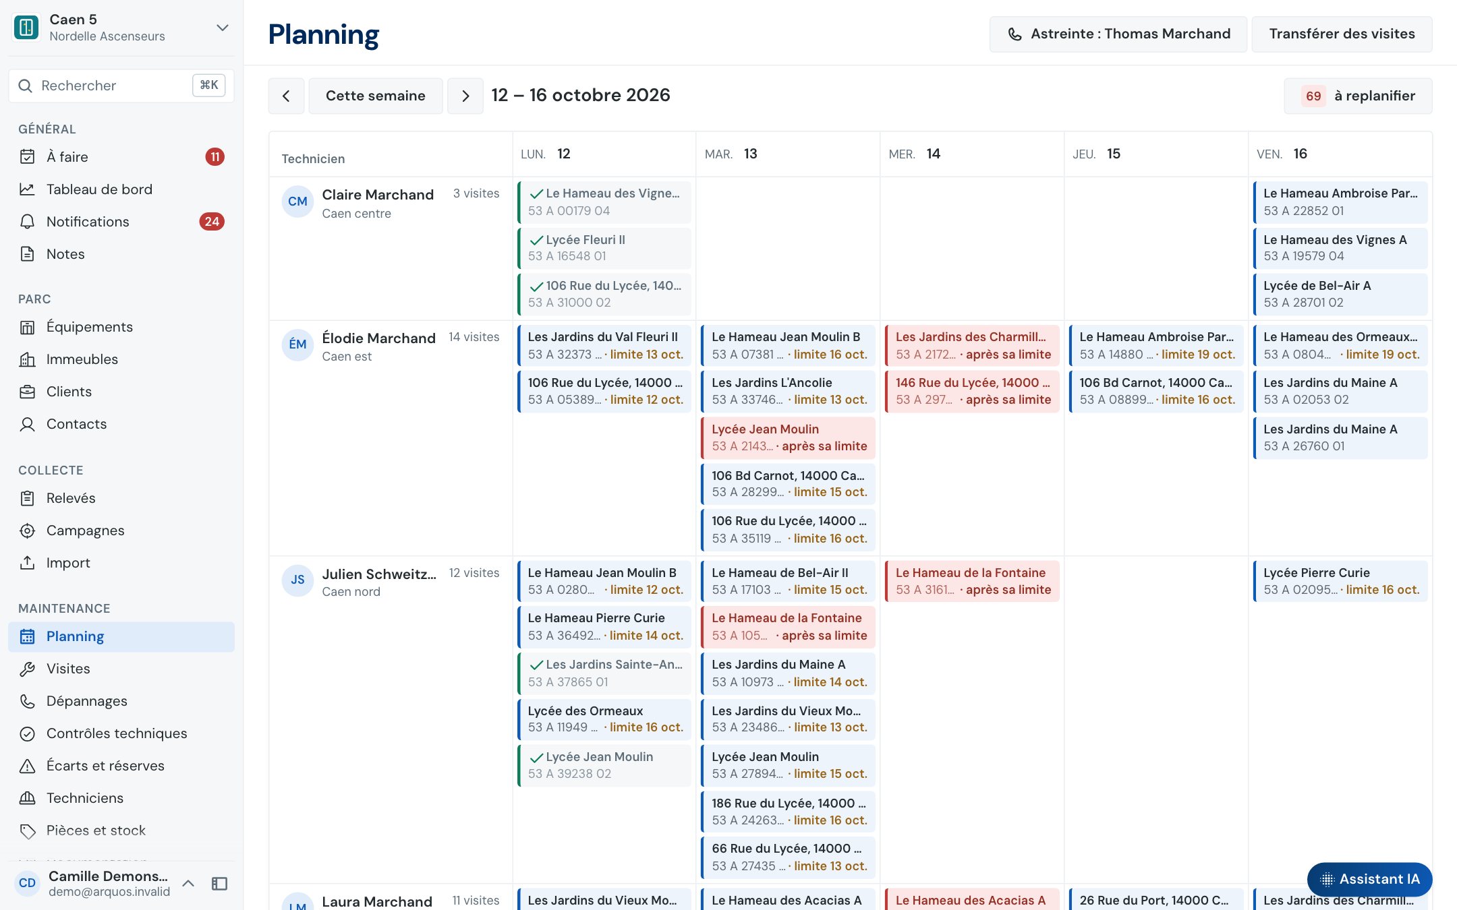Screen dimensions: 1457x910
Task: Click the Pièces et stock tag icon
Action: tap(27, 830)
